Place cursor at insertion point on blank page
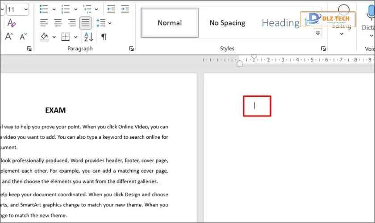 tap(254, 106)
